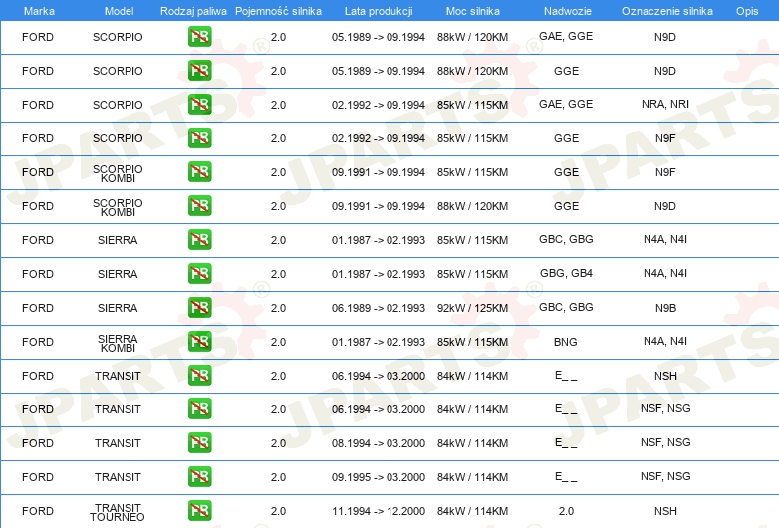Image resolution: width=779 pixels, height=528 pixels.
Task: Click GAE, GGE body in the 05.1989 N9D row
Action: [566, 36]
